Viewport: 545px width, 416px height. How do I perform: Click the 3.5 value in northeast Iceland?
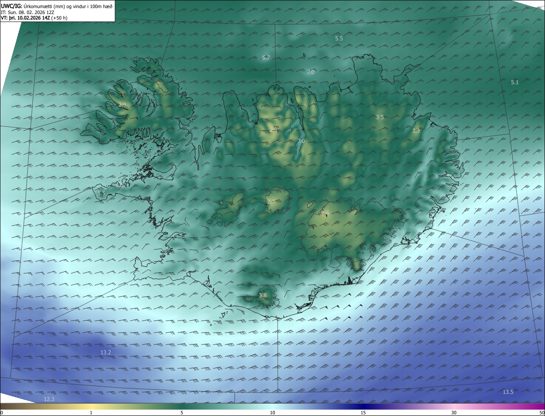(380, 117)
